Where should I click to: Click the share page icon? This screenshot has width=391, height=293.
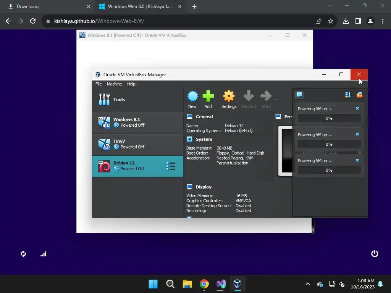tap(318, 21)
